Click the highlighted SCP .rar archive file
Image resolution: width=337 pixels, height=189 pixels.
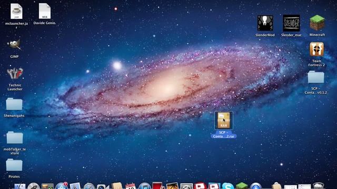pos(223,120)
